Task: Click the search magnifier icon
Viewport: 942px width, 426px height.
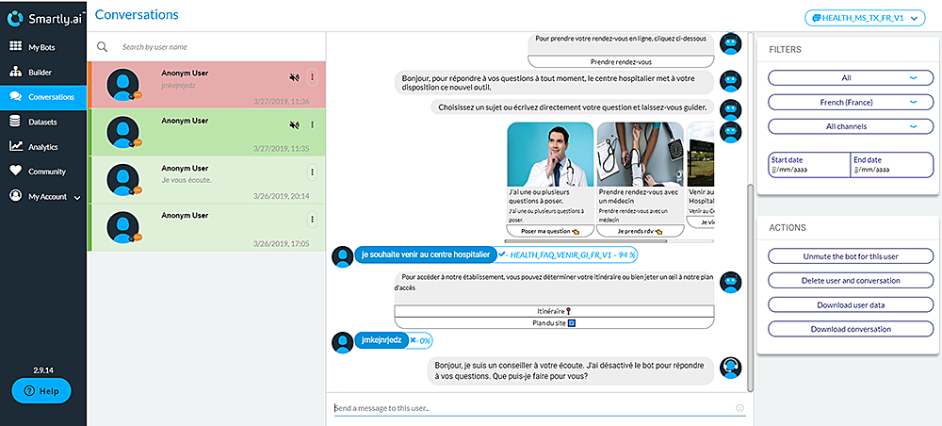Action: click(102, 46)
